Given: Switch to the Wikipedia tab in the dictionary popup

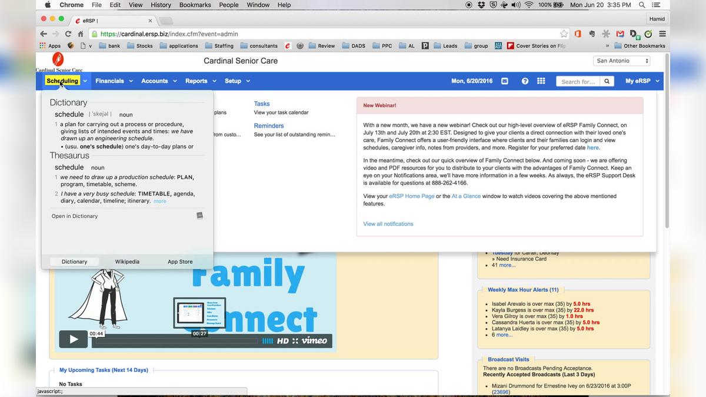Looking at the screenshot, I should click(x=127, y=261).
